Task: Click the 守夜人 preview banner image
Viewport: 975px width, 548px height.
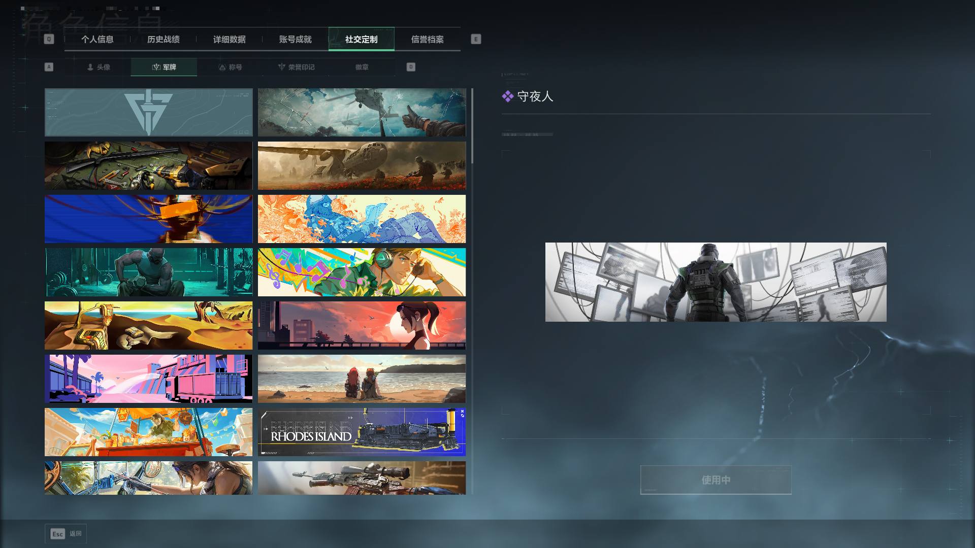Action: click(716, 282)
